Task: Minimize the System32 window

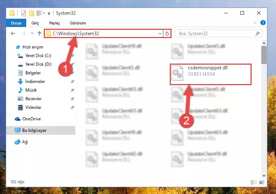Action: tap(226, 13)
